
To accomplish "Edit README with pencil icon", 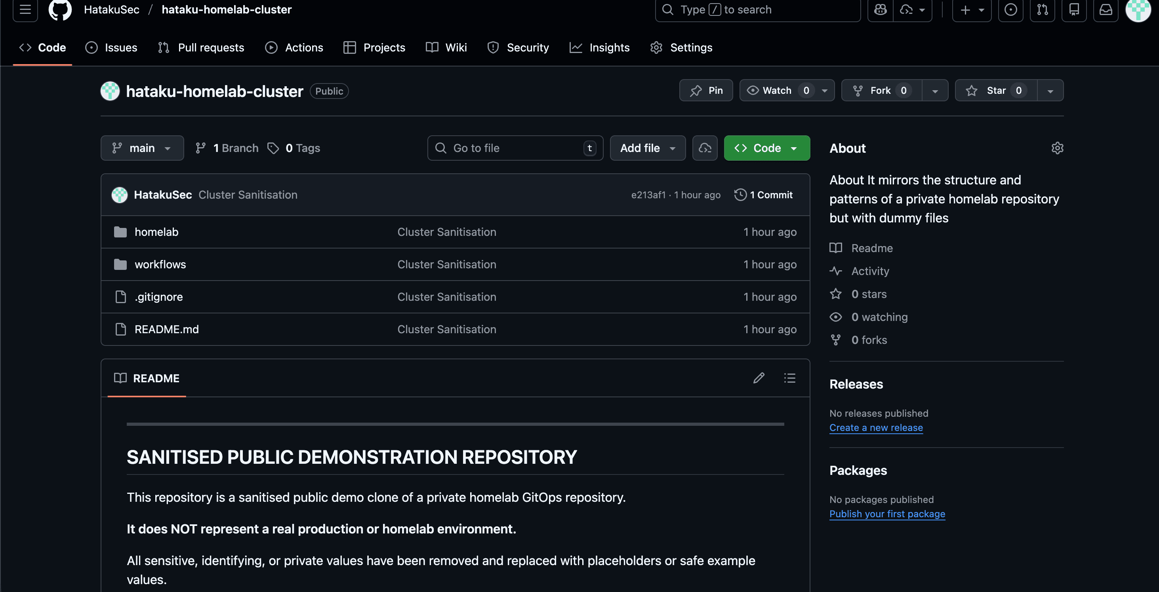I will pyautogui.click(x=759, y=378).
